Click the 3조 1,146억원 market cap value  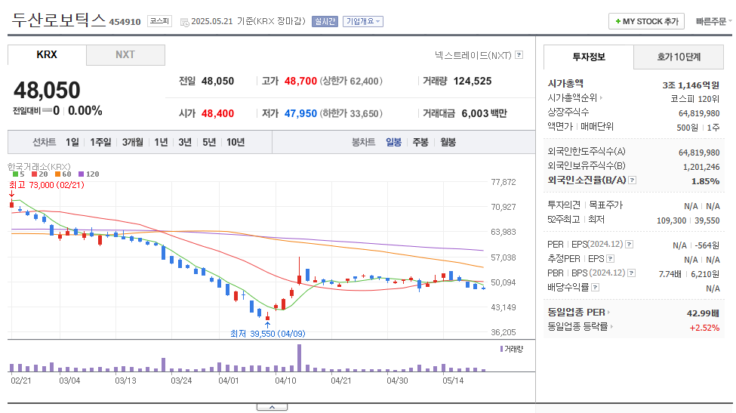click(x=691, y=85)
